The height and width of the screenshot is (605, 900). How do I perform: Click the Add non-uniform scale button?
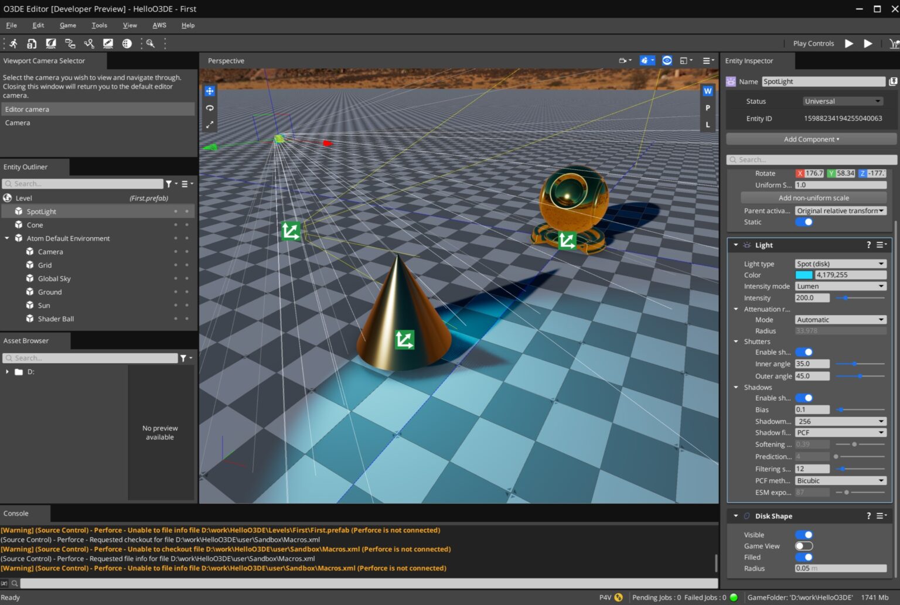(813, 197)
